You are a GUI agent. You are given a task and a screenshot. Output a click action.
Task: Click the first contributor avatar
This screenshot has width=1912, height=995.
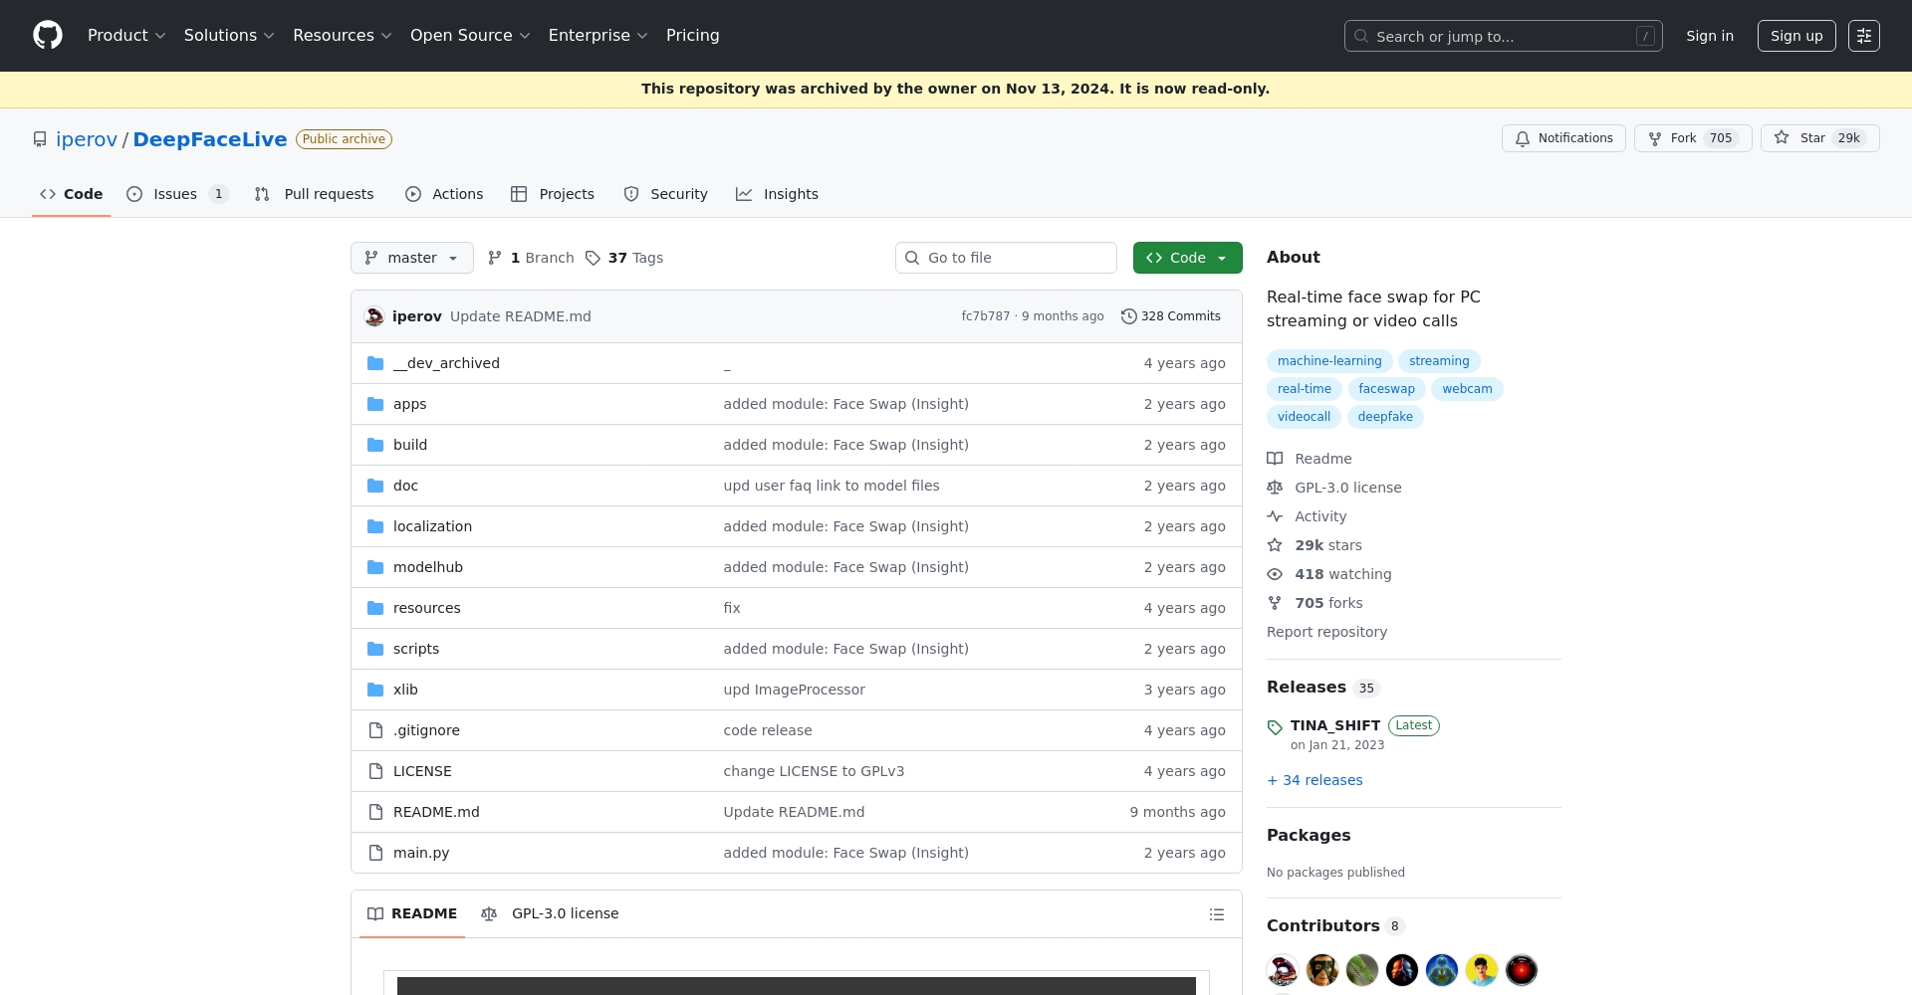(1283, 970)
